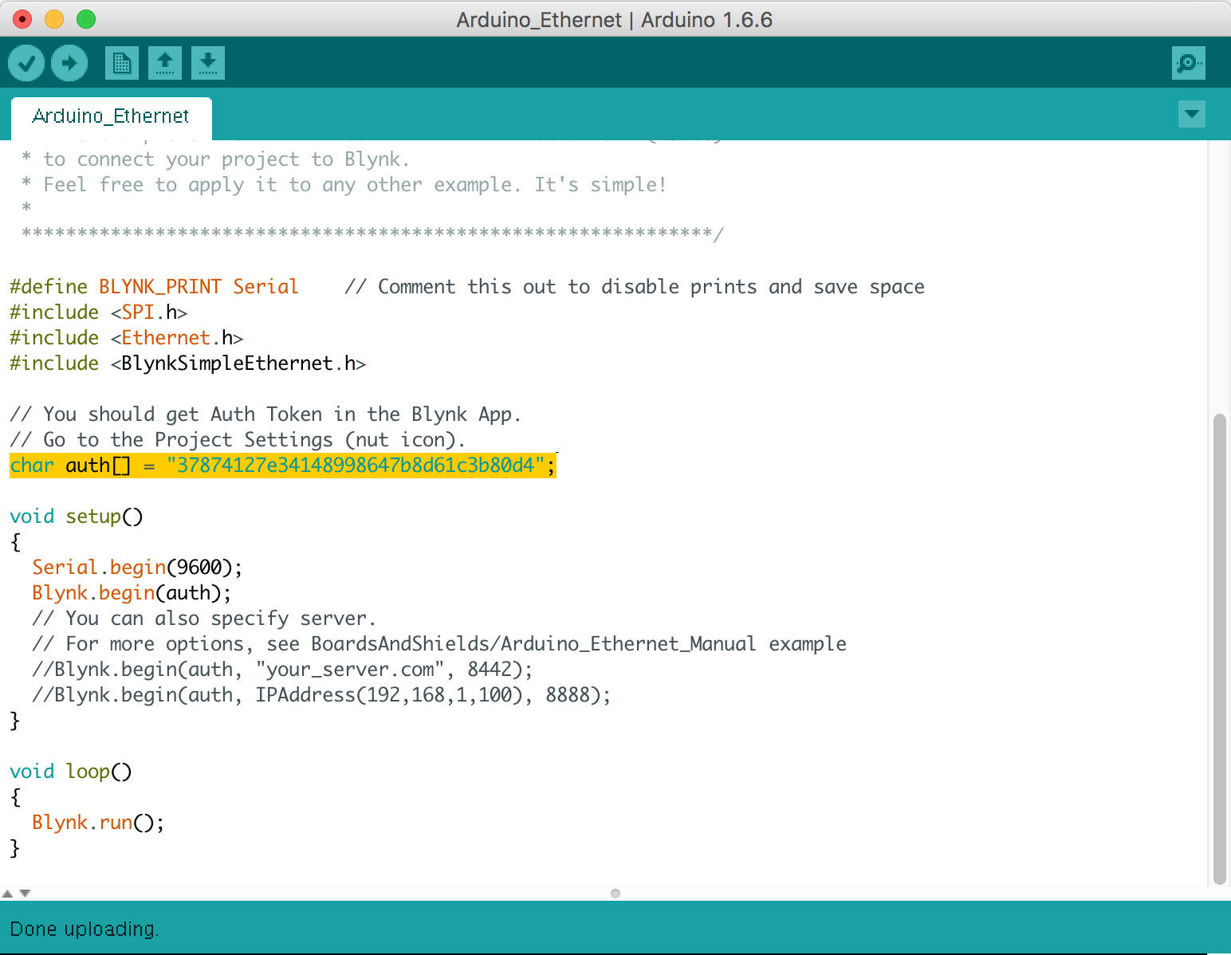Viewport: 1231px width, 955px height.
Task: Click the green zoom window button
Action: pyautogui.click(x=86, y=19)
